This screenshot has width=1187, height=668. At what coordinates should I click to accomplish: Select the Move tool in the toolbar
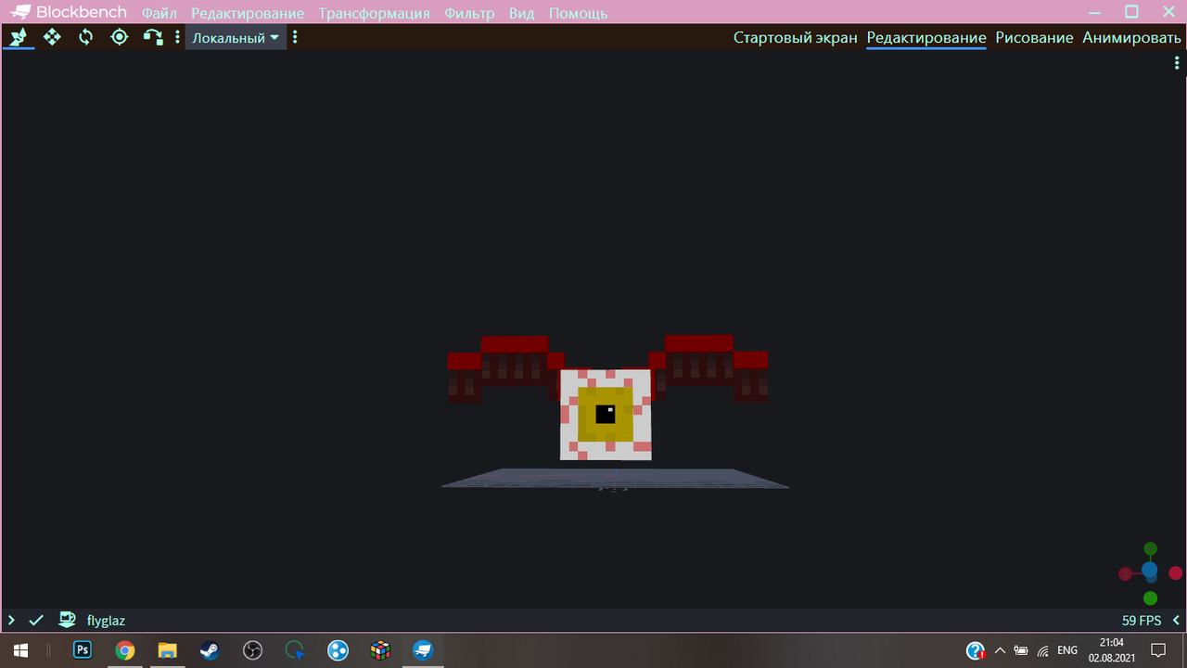point(19,37)
